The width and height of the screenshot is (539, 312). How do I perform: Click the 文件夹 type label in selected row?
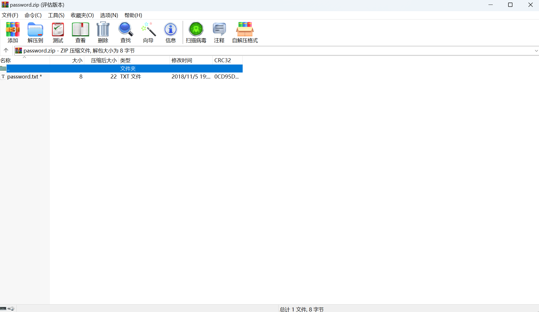point(128,69)
